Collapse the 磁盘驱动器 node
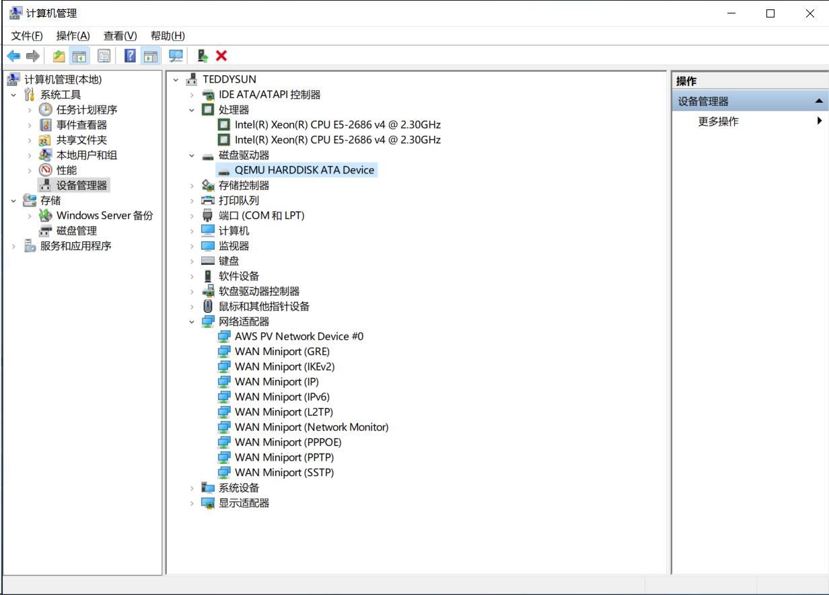This screenshot has width=829, height=595. (x=192, y=155)
